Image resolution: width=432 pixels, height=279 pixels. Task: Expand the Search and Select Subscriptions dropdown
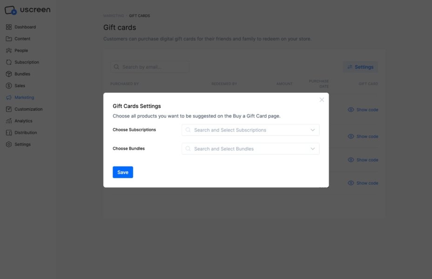250,130
